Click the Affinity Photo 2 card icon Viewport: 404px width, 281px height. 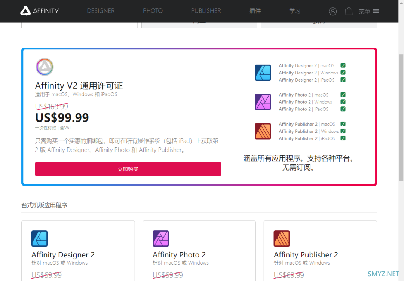(x=160, y=238)
